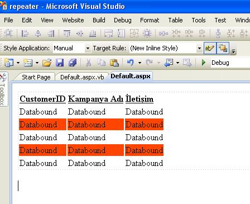250x204 pixels.
Task: Open the Table menu
Action: click(x=175, y=20)
